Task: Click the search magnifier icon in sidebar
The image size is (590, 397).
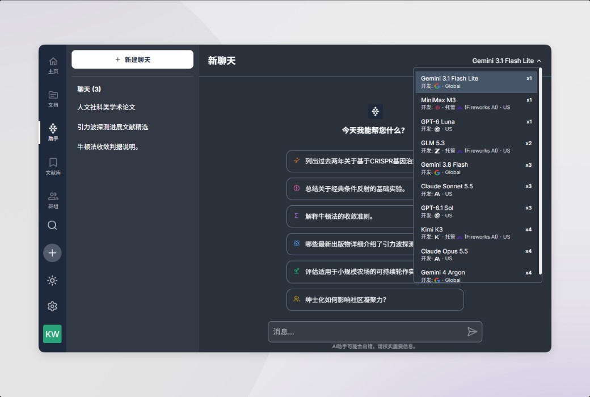Action: pyautogui.click(x=52, y=225)
